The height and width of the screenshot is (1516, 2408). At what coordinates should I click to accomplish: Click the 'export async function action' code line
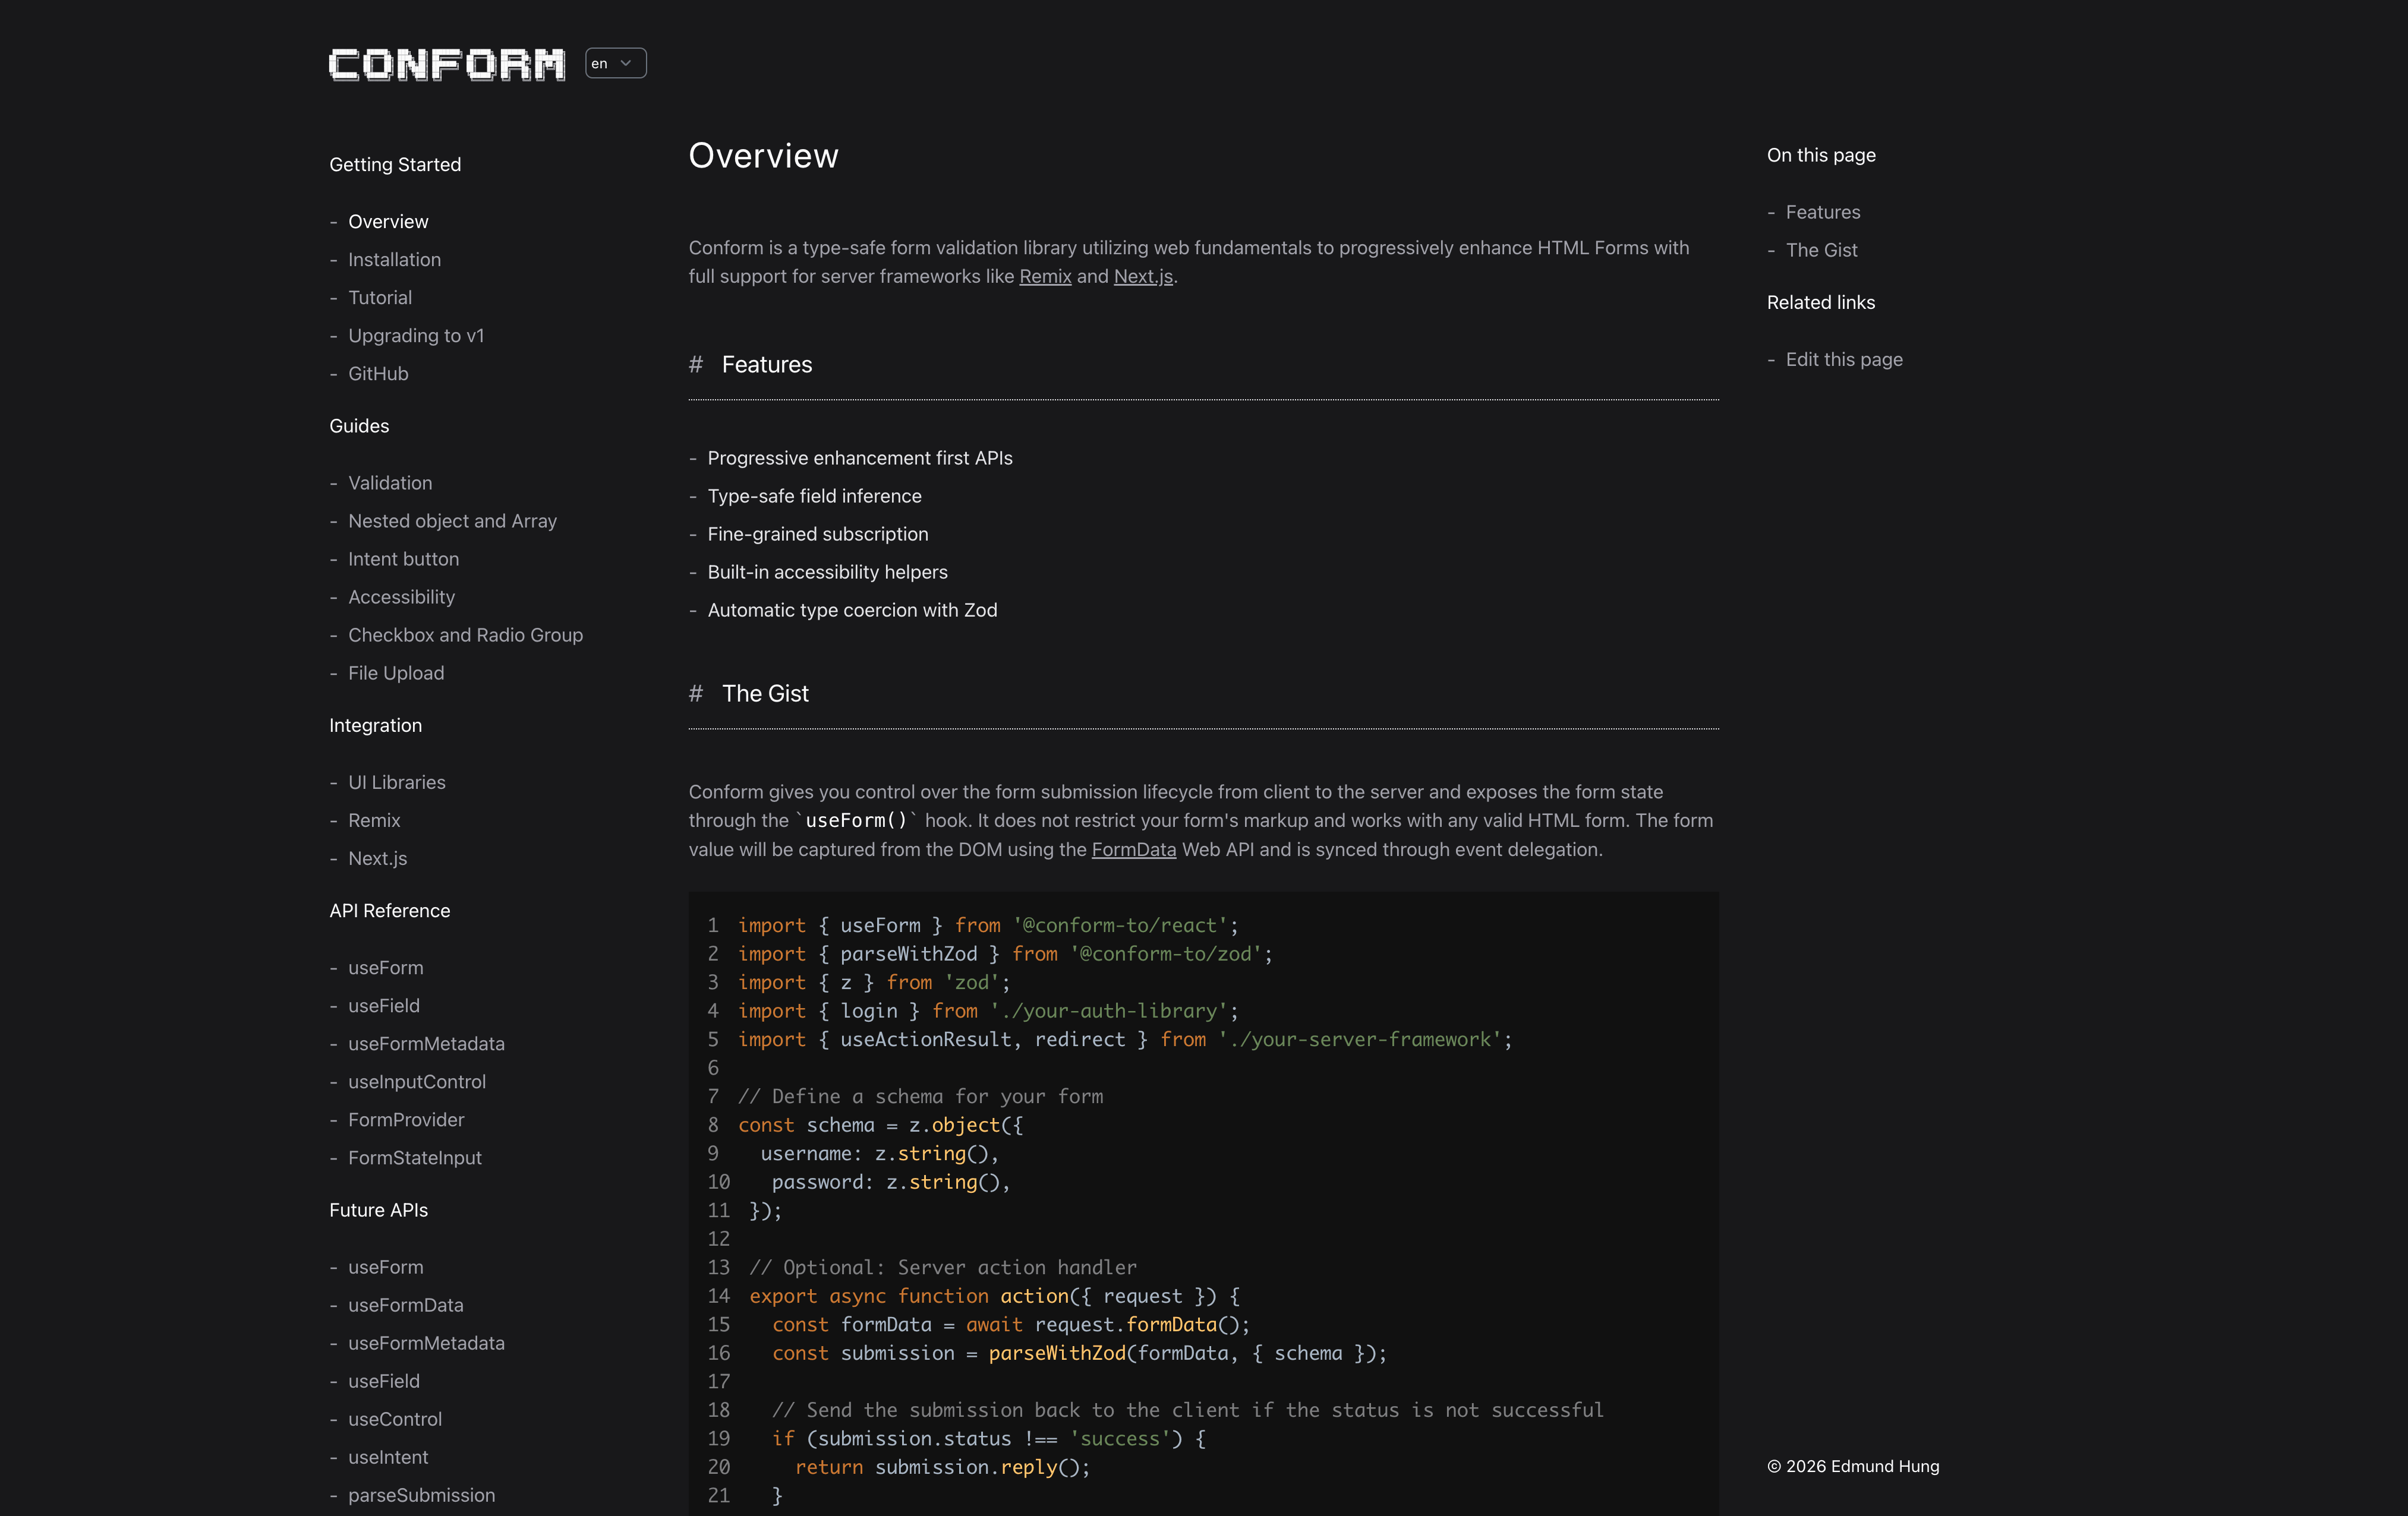coord(994,1295)
